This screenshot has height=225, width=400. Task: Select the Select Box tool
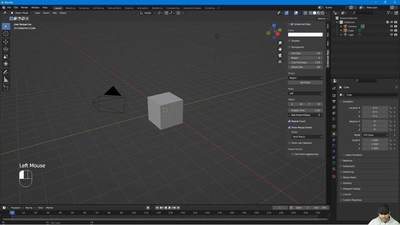click(6, 26)
